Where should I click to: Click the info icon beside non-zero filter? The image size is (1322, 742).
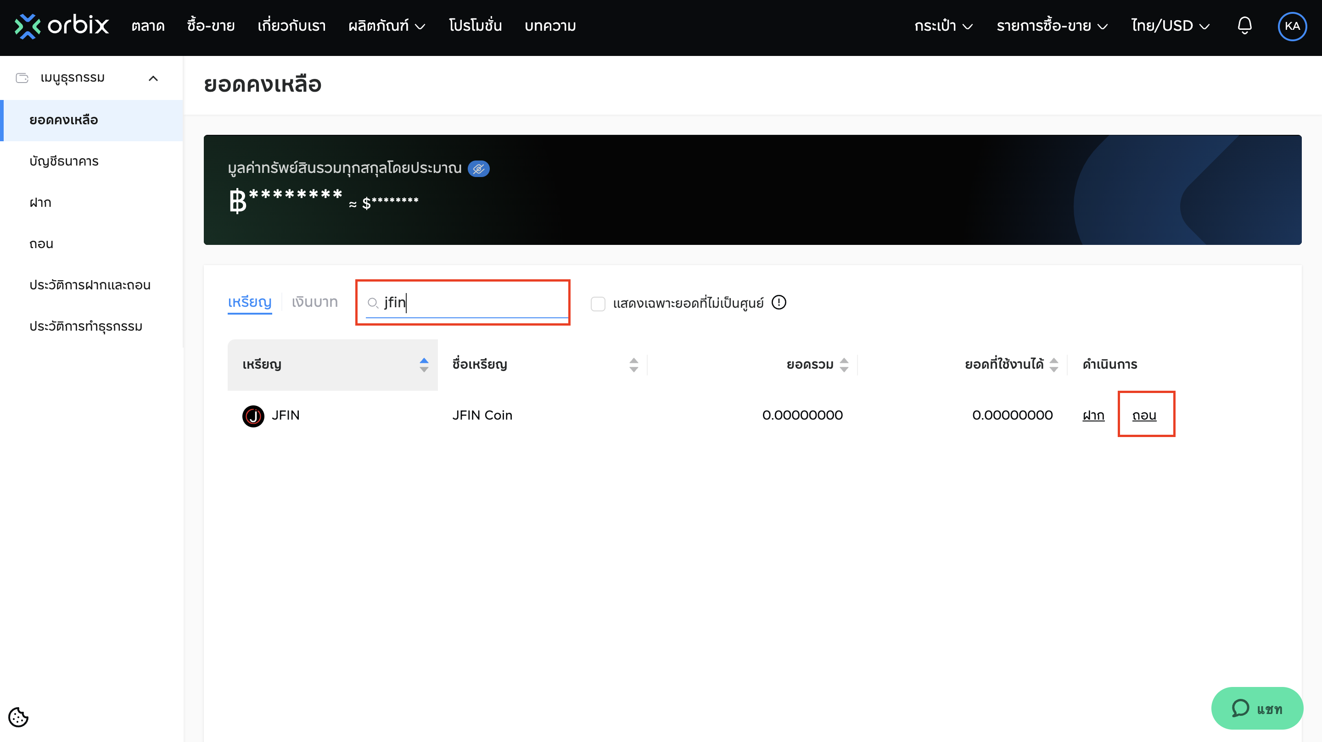(x=779, y=303)
